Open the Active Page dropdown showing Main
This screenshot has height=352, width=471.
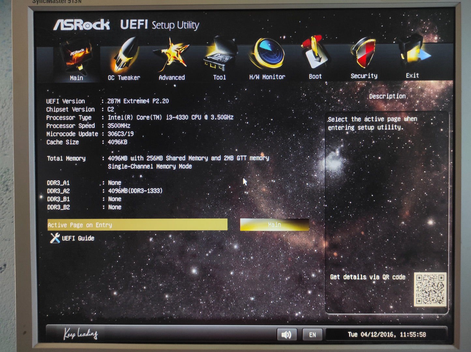pyautogui.click(x=274, y=225)
